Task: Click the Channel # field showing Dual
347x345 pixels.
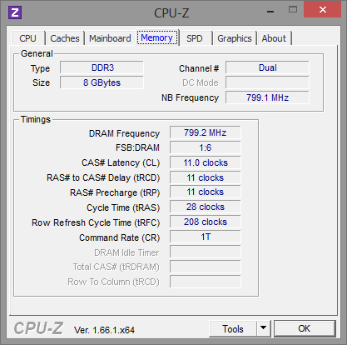Action: 267,67
